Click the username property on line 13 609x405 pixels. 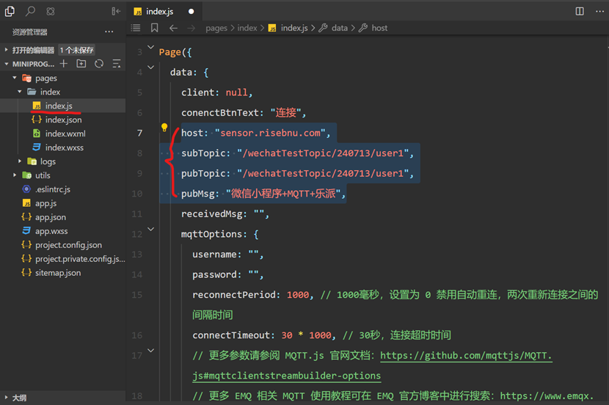214,255
